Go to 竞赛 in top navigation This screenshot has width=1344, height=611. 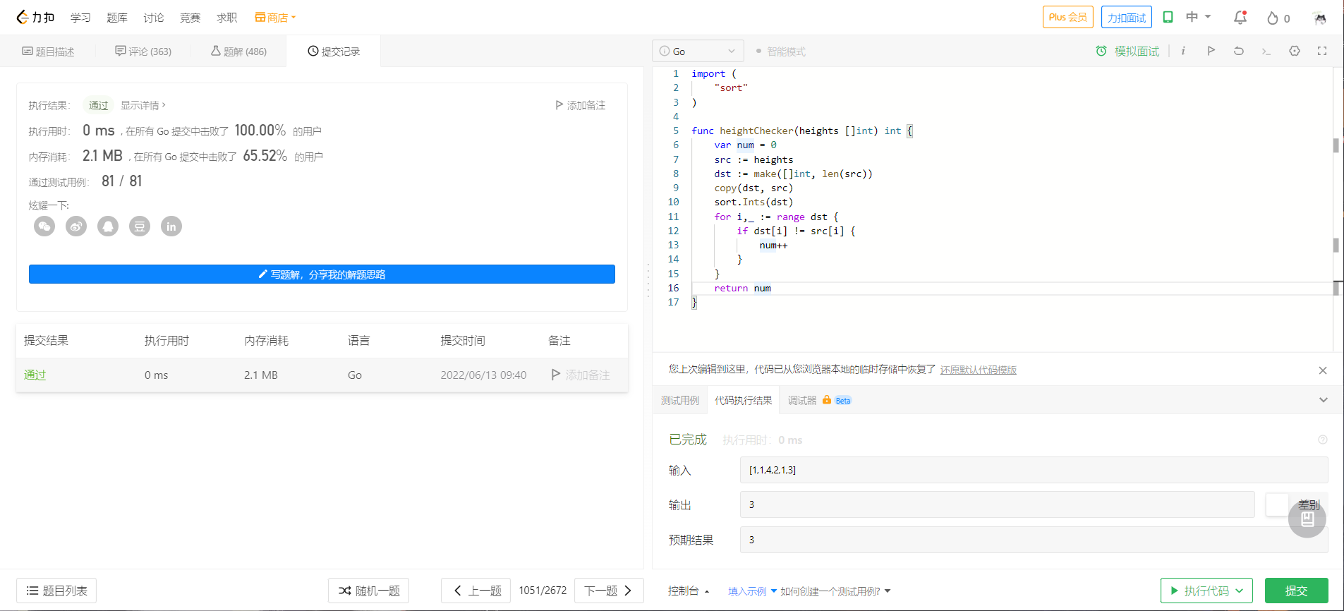190,18
